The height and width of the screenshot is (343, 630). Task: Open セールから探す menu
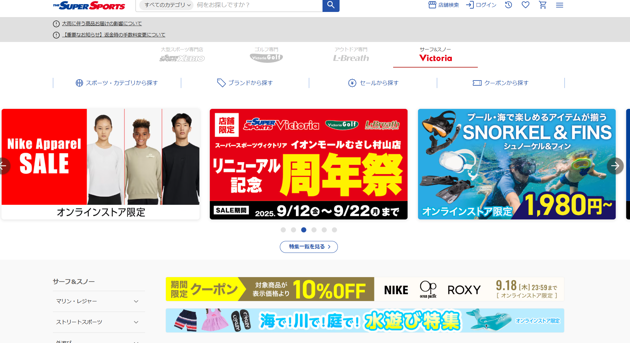tap(373, 83)
